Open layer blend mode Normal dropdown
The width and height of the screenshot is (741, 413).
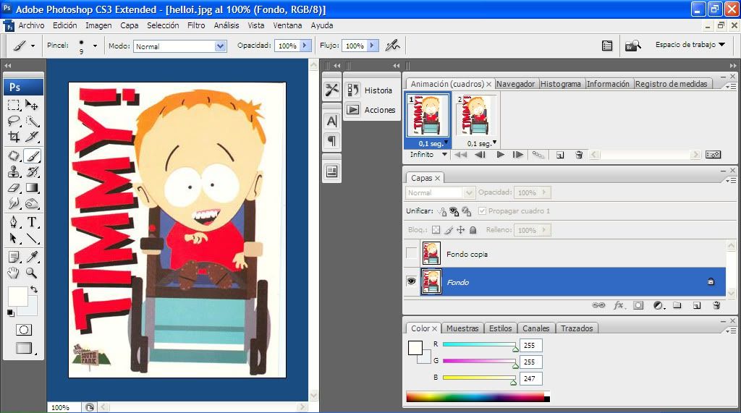coord(439,192)
